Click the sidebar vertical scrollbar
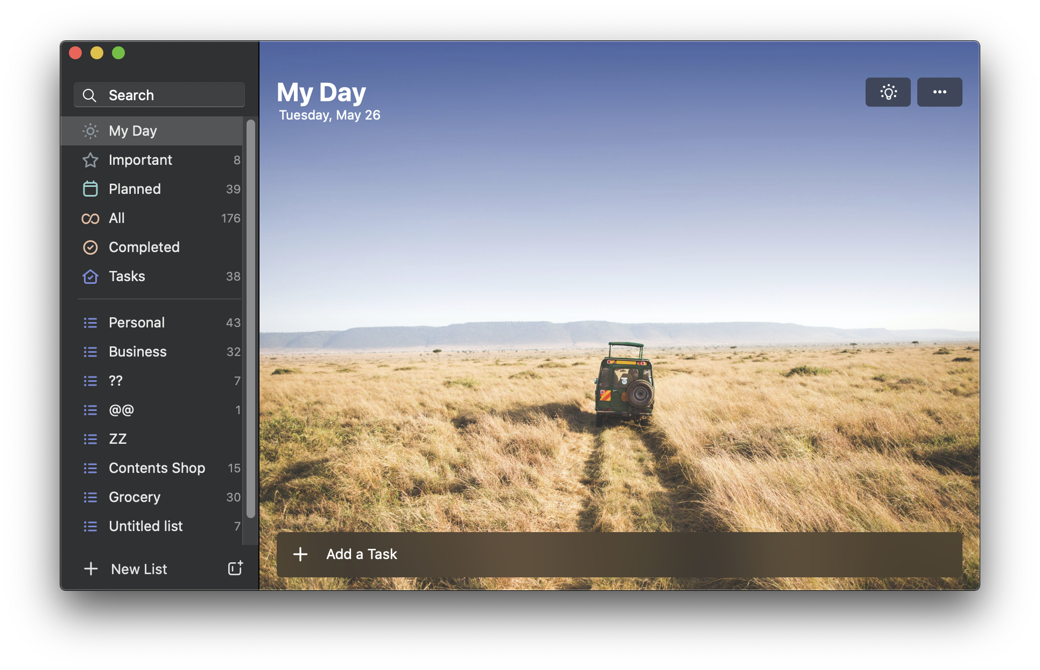 [250, 318]
